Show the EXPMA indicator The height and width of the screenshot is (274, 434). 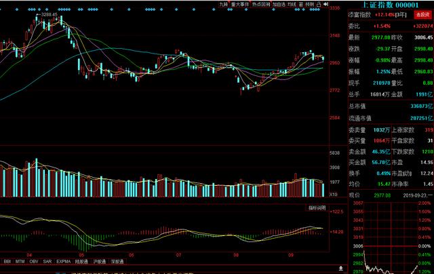coord(63,261)
